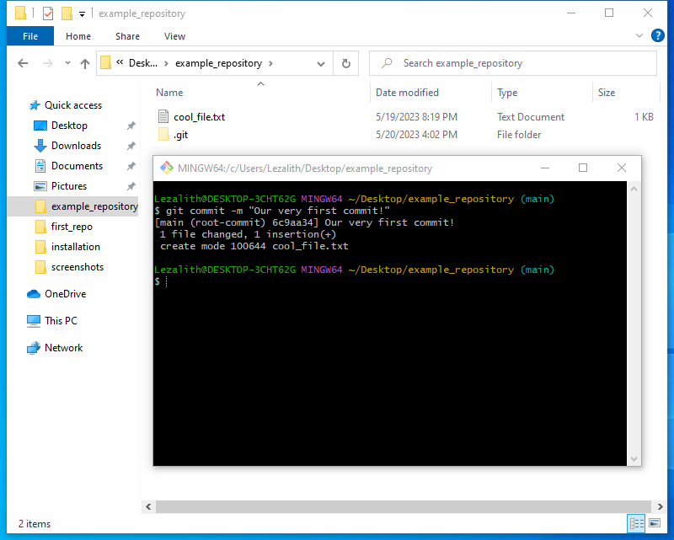Select This PC in navigation pane

[61, 321]
